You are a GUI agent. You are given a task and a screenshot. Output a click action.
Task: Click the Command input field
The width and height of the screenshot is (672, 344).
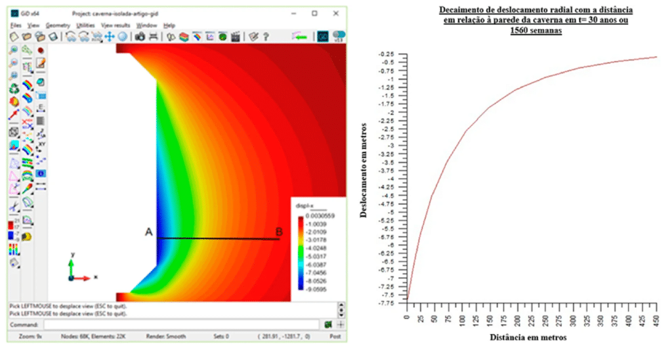pos(181,325)
